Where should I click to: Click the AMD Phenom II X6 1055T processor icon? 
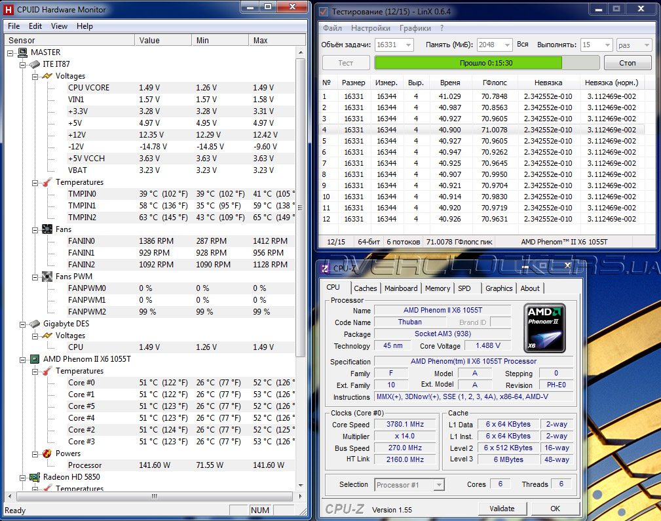[x=34, y=359]
